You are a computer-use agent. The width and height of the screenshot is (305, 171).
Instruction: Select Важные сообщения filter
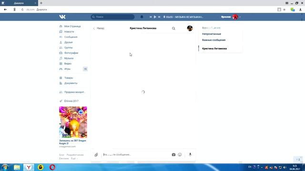(x=213, y=40)
